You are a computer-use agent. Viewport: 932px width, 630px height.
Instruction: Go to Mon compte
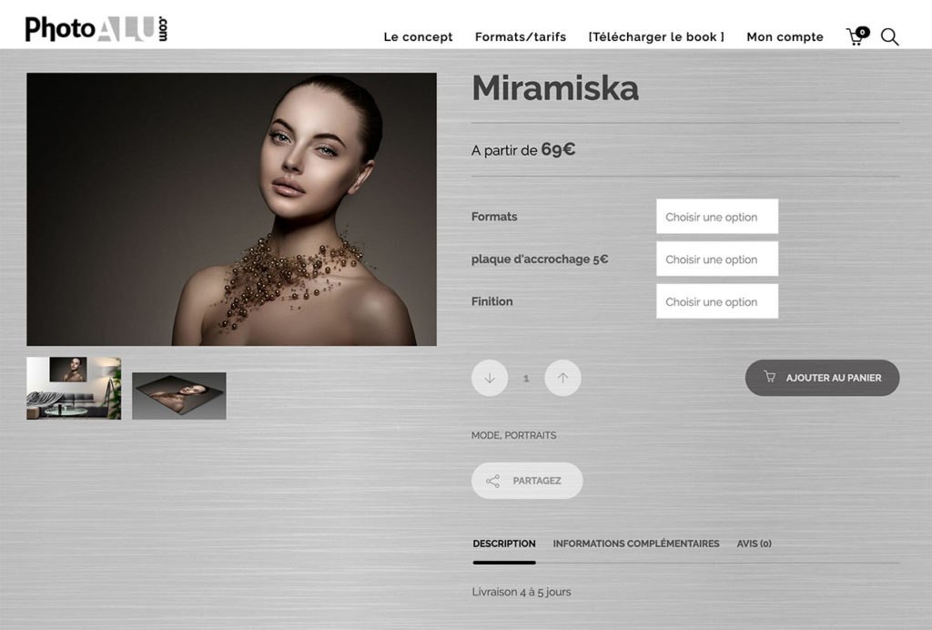click(785, 36)
